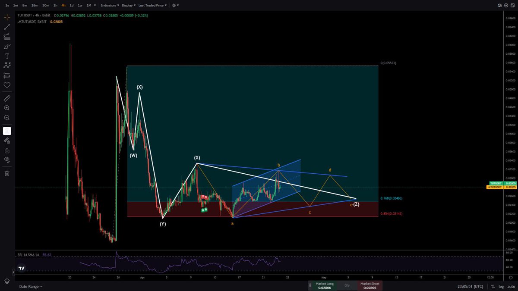Select the brush drawing tool

tap(7, 46)
